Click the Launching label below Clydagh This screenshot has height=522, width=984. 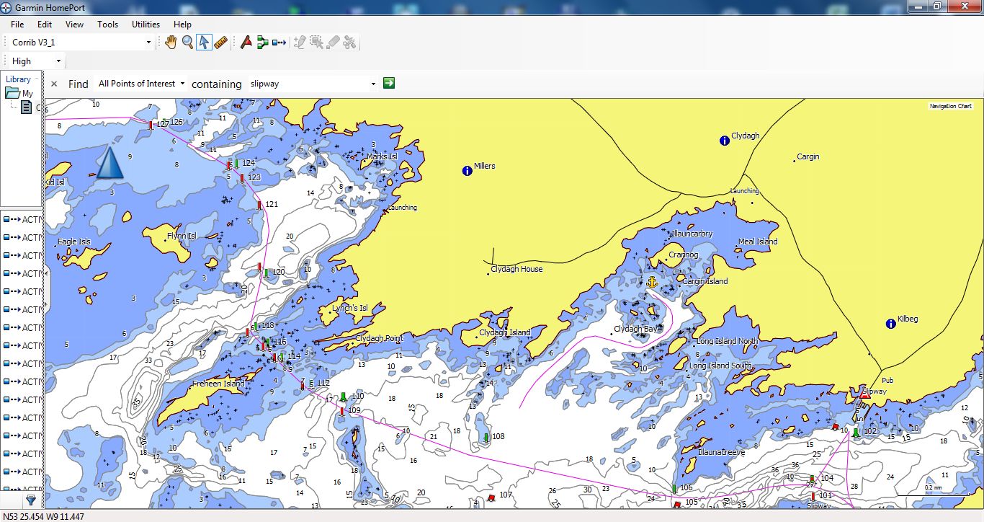[745, 191]
